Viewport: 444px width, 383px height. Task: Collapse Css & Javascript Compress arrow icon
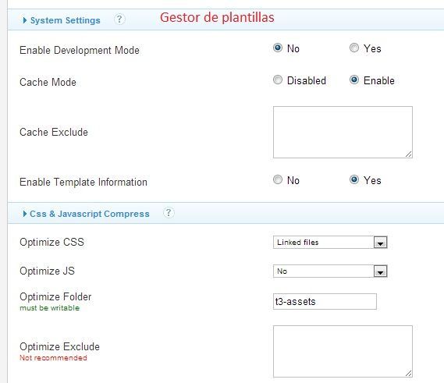(x=25, y=214)
